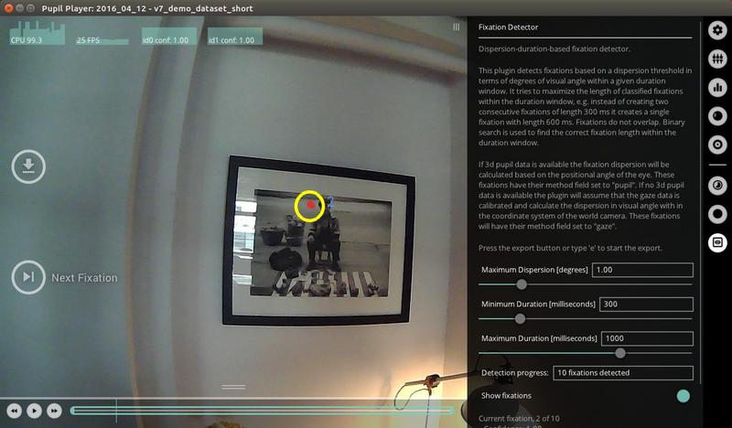Viewport: 732px width, 428px height.
Task: Toggle the Show fixations switch
Action: (683, 396)
